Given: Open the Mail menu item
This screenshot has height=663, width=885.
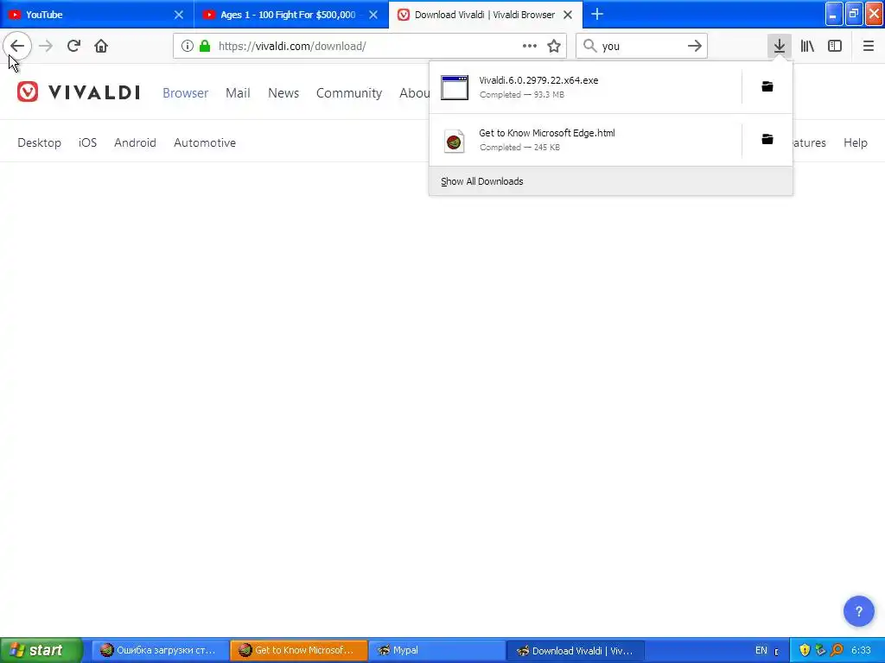Looking at the screenshot, I should (x=238, y=93).
